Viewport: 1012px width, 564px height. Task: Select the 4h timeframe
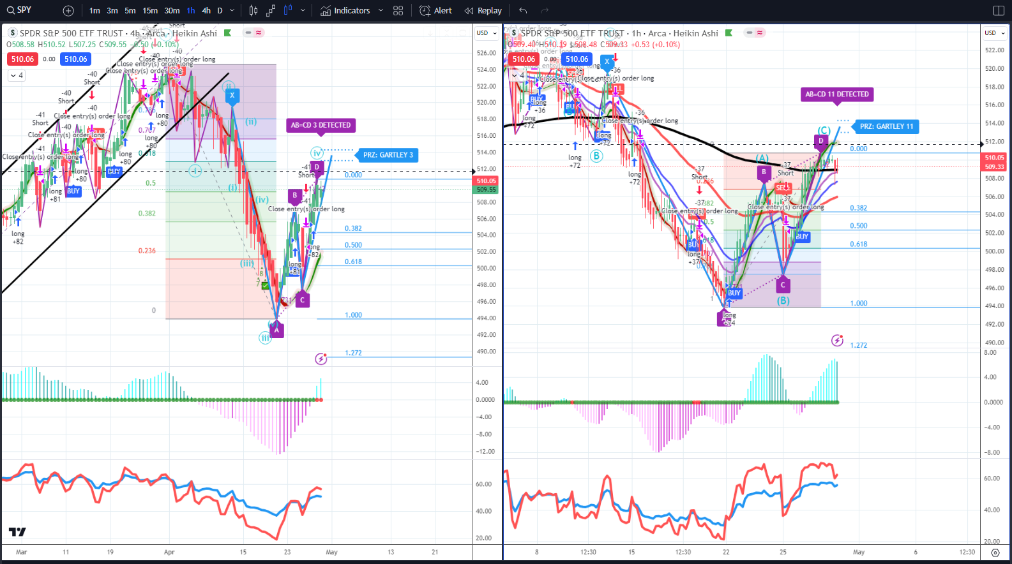point(206,11)
